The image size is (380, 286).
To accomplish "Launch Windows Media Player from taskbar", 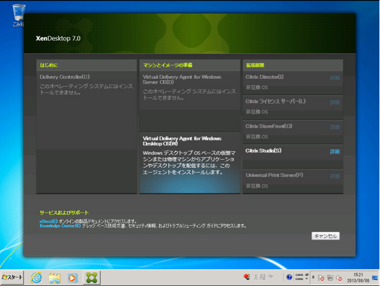I will tap(72, 278).
